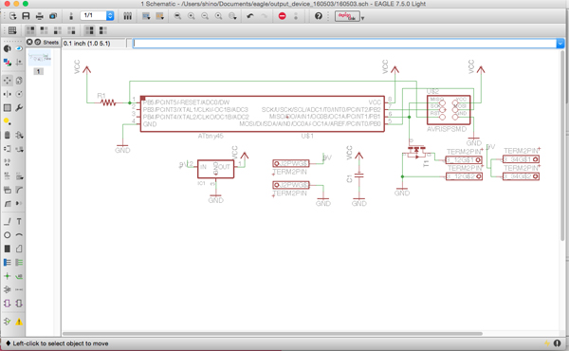The image size is (569, 351).
Task: Toggle first selection alignment option
Action: click(30, 30)
